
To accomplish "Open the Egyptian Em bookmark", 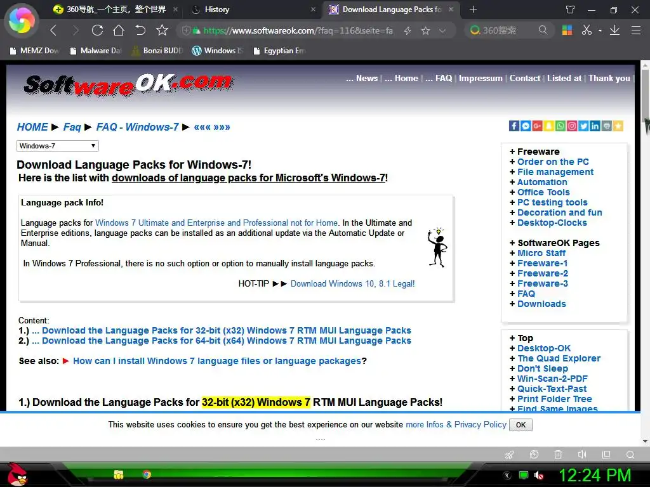I will click(280, 51).
